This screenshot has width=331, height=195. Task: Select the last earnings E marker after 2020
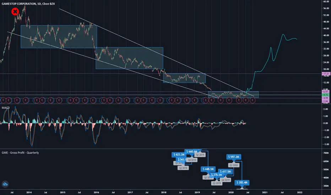coord(252,100)
